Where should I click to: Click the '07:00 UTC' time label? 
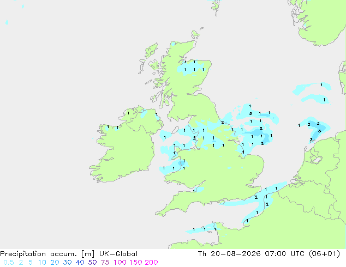(285, 254)
